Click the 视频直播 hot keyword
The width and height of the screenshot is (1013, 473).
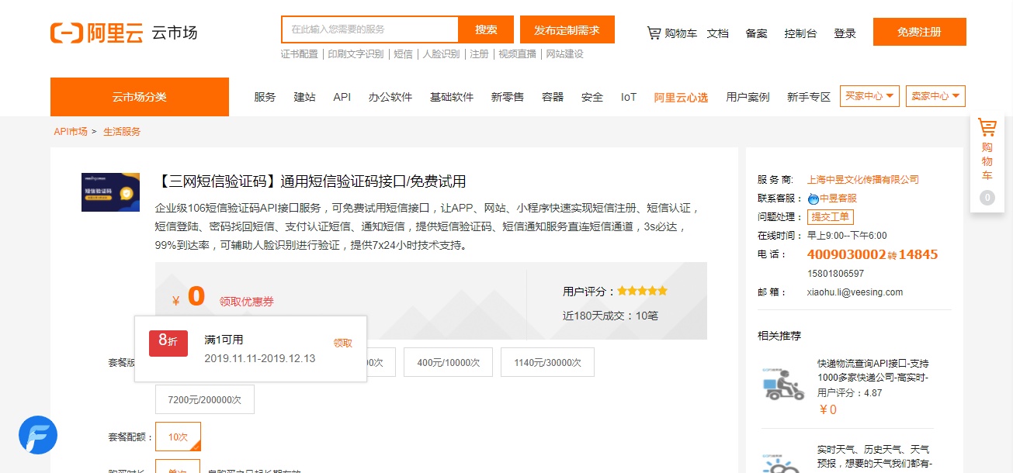pos(517,54)
